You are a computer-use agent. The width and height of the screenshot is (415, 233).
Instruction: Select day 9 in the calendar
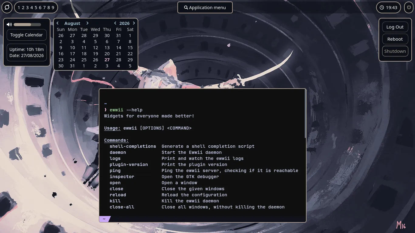coord(61,48)
